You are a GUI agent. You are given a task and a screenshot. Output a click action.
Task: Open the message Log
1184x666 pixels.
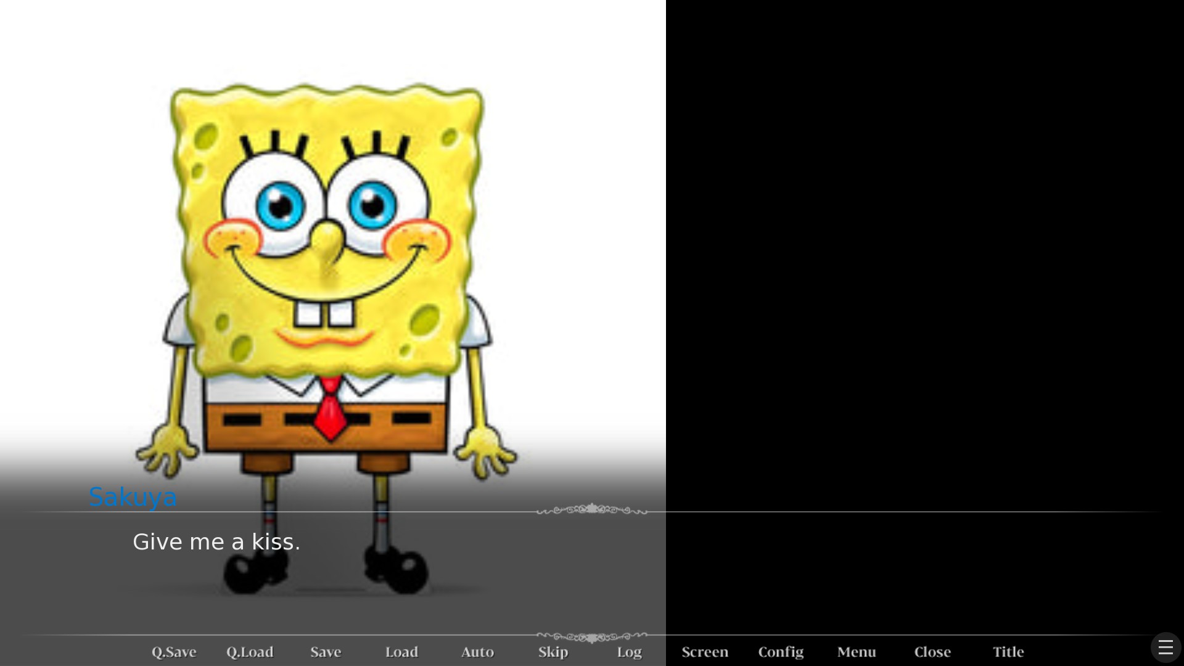click(x=629, y=652)
